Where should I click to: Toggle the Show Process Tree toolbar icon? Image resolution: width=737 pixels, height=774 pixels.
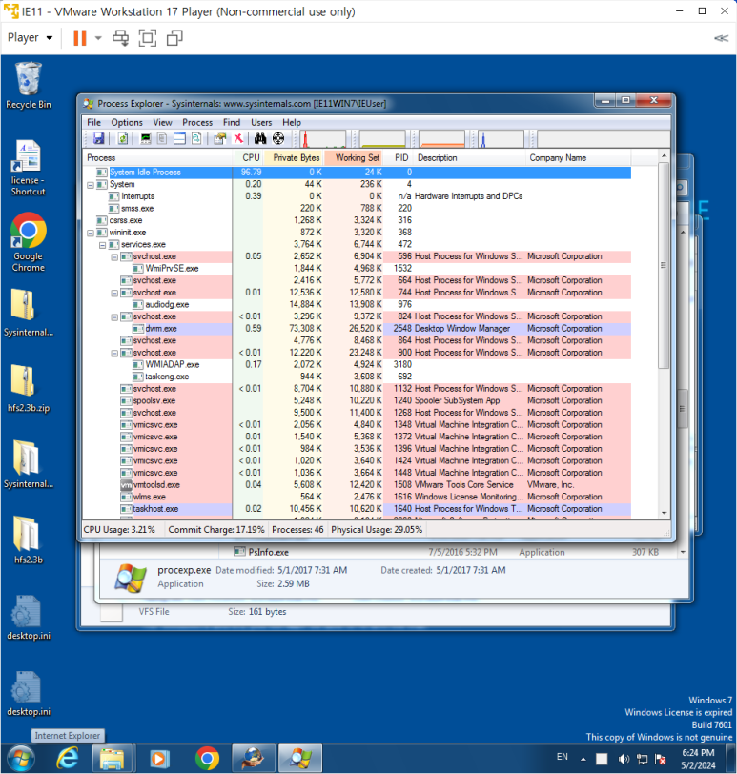click(162, 139)
